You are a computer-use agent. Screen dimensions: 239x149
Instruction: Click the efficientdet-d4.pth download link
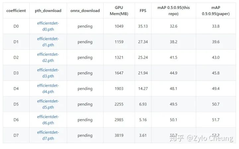pyautogui.click(x=48, y=88)
